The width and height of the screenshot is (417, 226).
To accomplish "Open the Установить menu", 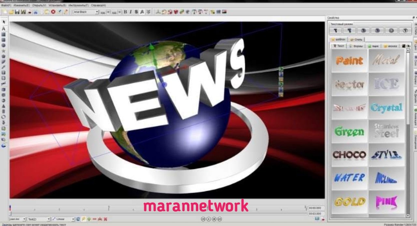I will [57, 6].
